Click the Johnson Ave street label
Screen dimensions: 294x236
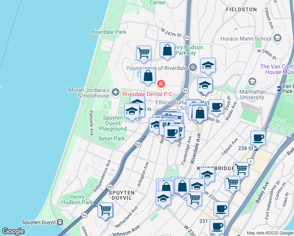point(126,230)
